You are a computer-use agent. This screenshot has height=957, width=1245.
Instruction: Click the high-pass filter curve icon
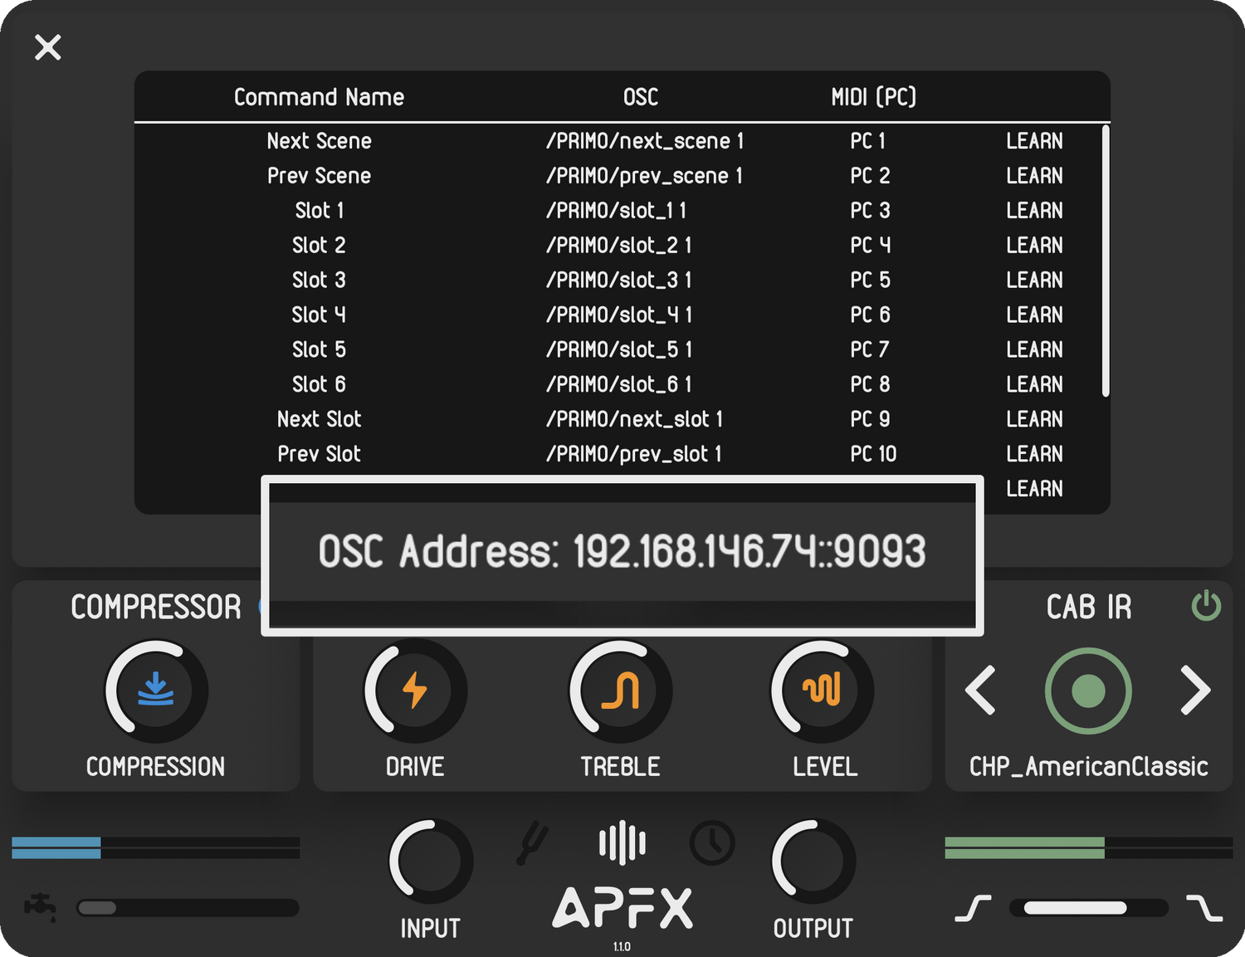point(974,908)
